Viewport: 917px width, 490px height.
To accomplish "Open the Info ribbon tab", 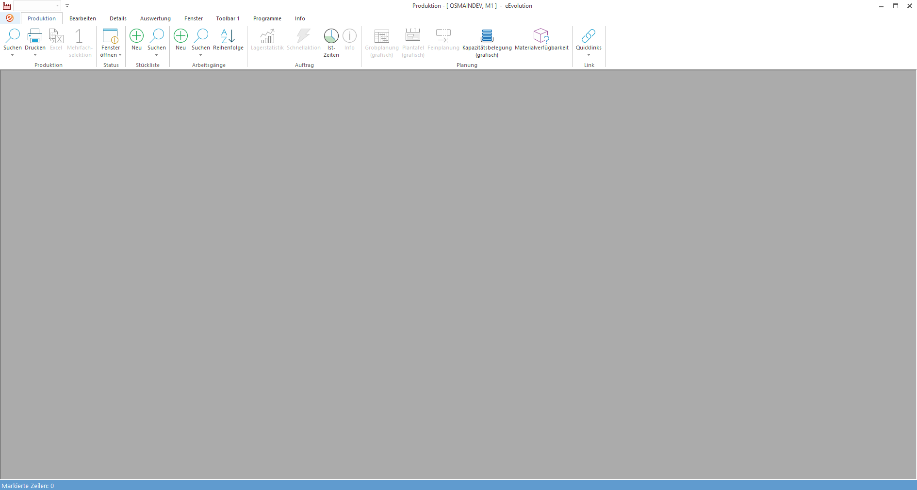I will [300, 18].
